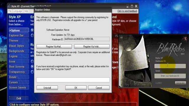This screenshot has height=106, width=189.
Task: Click the 'Free Updates: for 731 days' text
Action: click(63, 35)
